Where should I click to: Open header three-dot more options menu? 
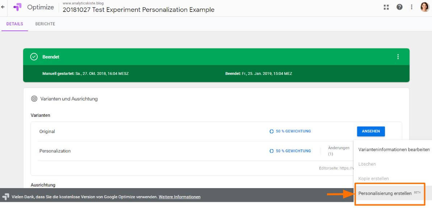click(x=412, y=7)
